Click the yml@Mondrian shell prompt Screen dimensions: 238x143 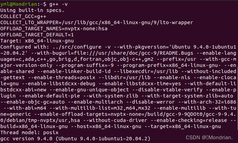click(23, 4)
